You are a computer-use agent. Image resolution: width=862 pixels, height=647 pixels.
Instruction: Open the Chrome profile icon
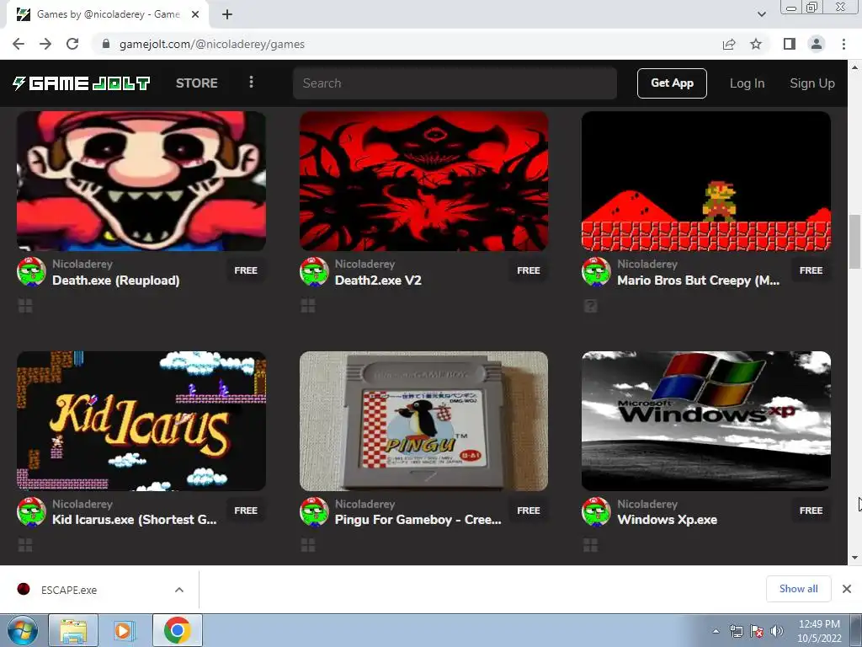[817, 44]
